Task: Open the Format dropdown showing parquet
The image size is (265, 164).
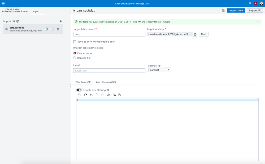Action: (159, 70)
